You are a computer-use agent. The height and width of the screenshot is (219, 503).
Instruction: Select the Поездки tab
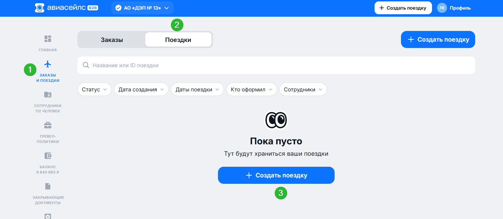pyautogui.click(x=178, y=40)
